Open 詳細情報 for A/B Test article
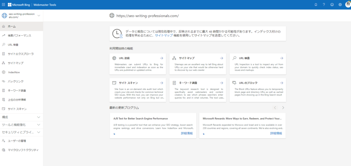 click(187, 134)
